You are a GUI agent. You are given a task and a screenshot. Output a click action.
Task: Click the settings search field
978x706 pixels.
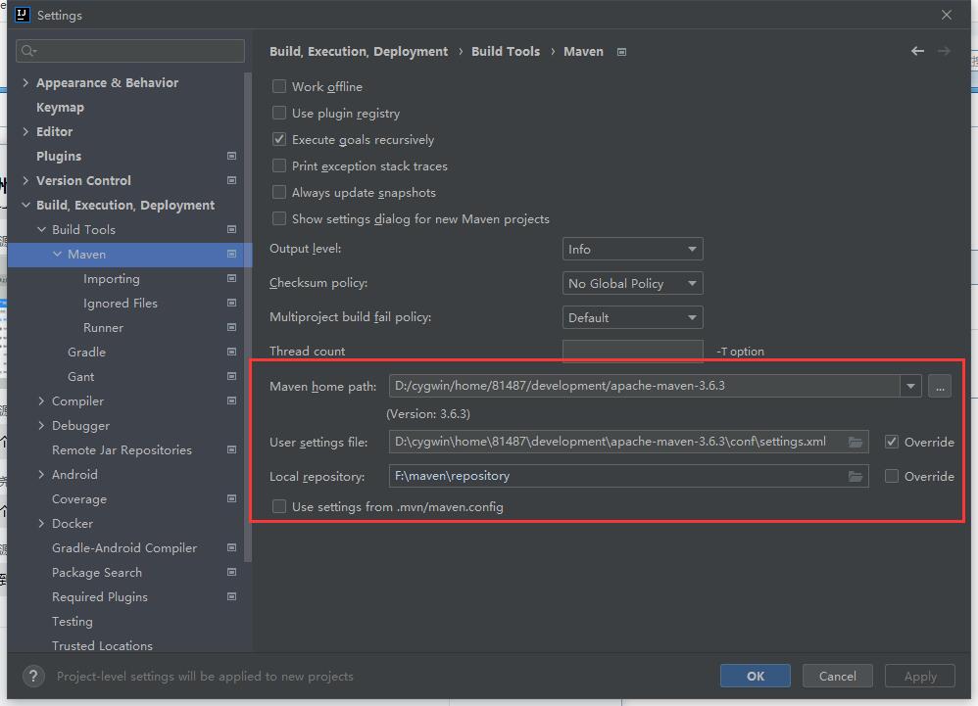click(x=130, y=51)
